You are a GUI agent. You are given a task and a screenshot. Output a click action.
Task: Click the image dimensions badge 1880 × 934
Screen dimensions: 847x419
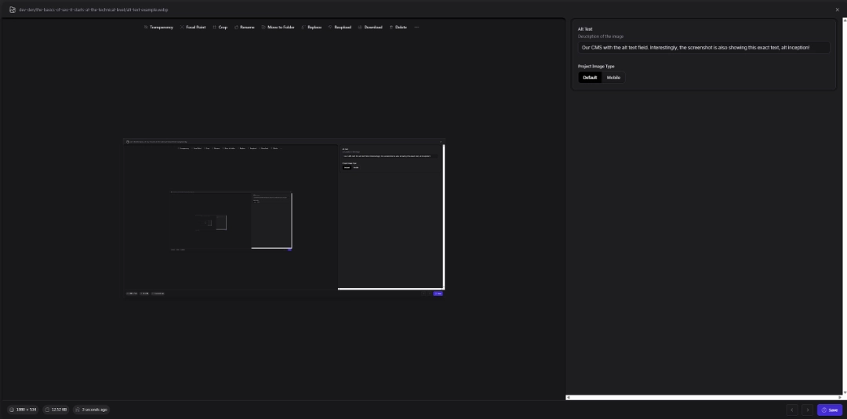23,410
